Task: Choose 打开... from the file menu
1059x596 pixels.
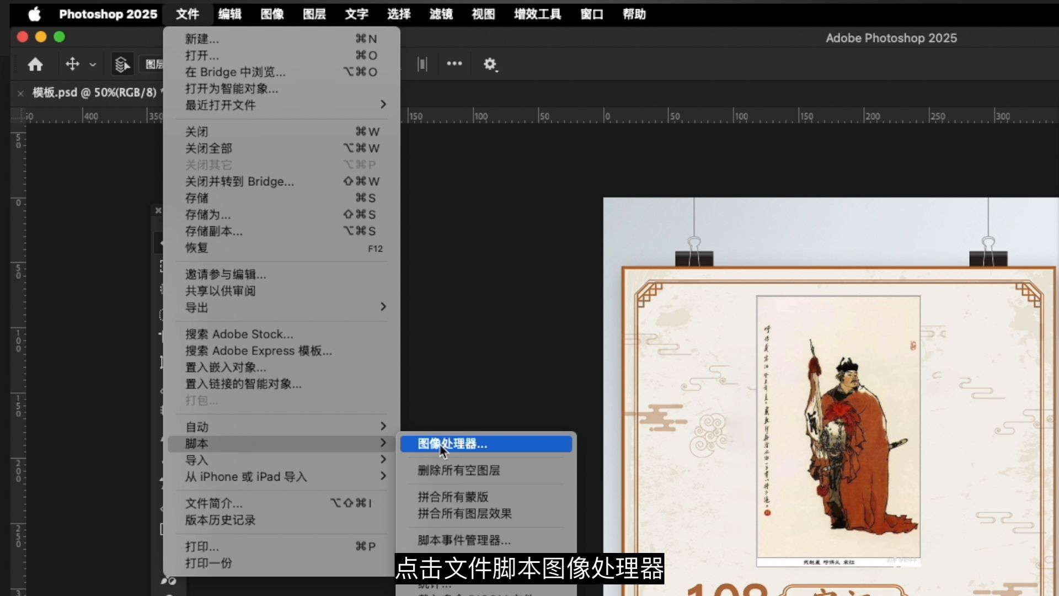Action: tap(281, 55)
